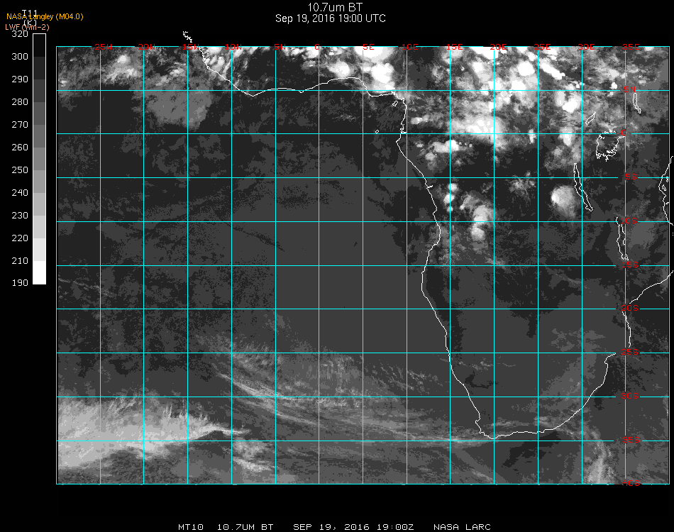Click the 15E longitude label

pyautogui.click(x=454, y=47)
